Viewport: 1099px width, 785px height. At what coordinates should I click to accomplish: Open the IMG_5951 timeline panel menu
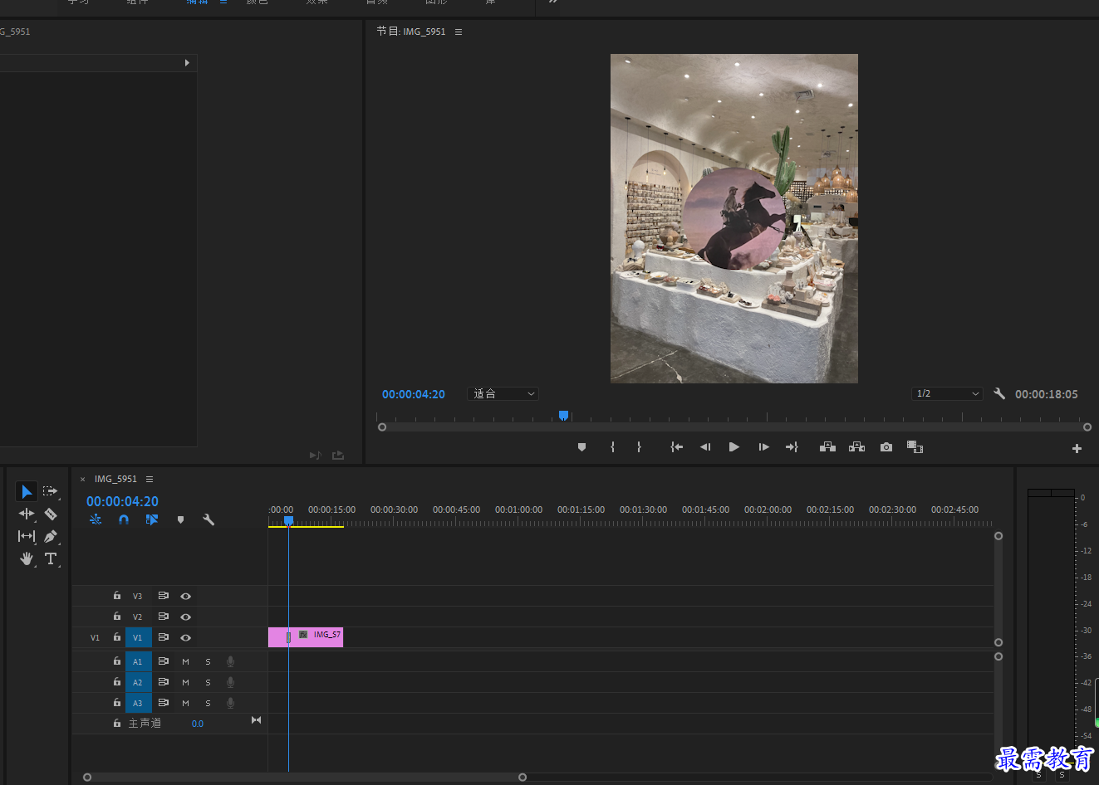point(150,479)
